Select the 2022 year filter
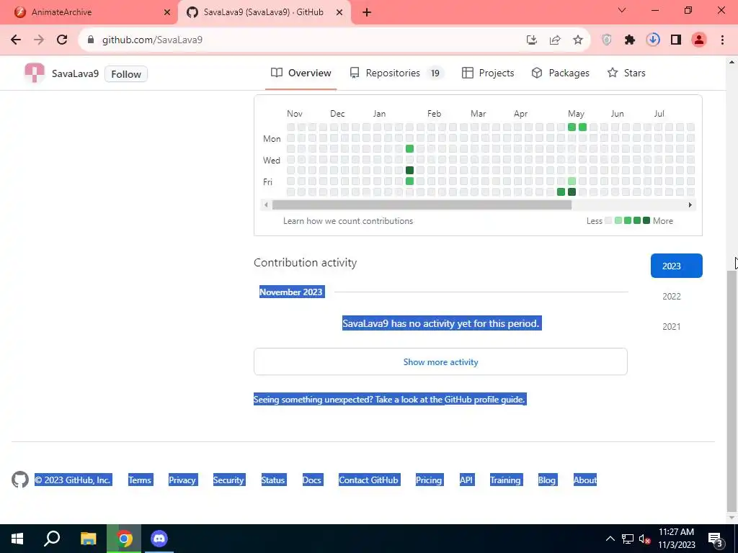The width and height of the screenshot is (738, 553). pos(672,296)
